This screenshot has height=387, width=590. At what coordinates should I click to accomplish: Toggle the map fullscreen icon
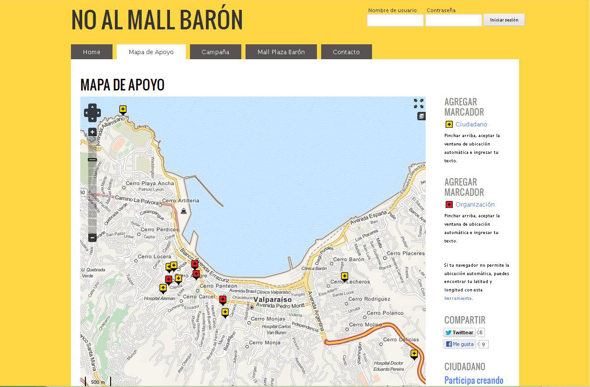click(419, 104)
